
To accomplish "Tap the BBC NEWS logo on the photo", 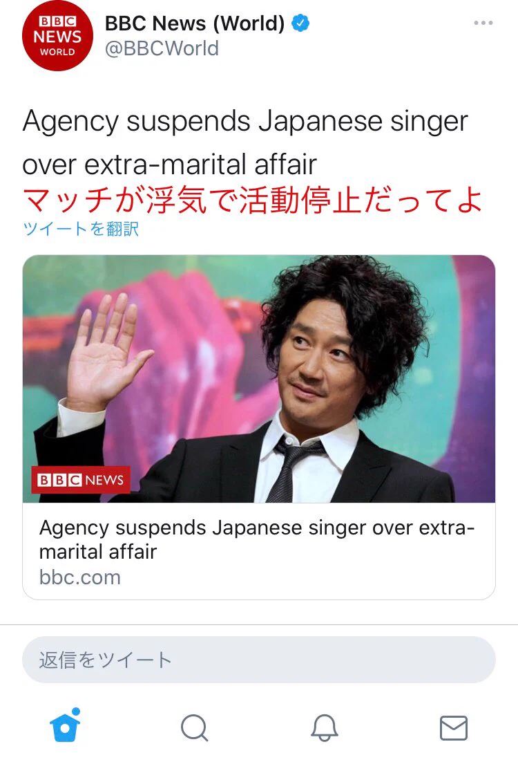I will 81,480.
